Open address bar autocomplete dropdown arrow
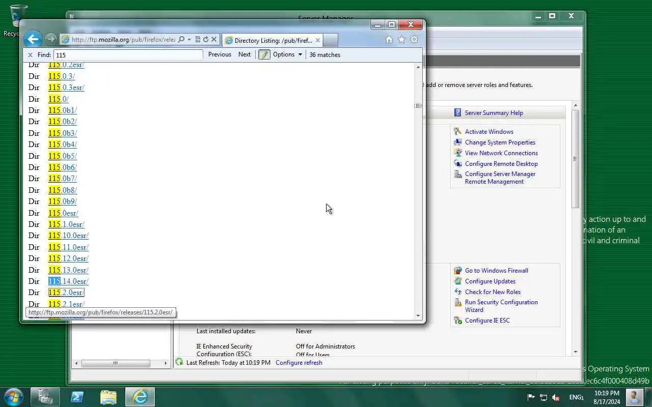652x407 pixels. 189,39
